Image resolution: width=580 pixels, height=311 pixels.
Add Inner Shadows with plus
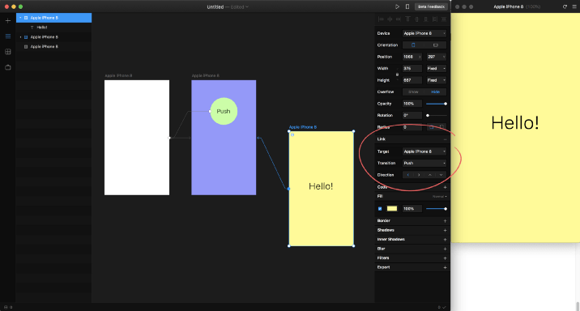(x=445, y=240)
